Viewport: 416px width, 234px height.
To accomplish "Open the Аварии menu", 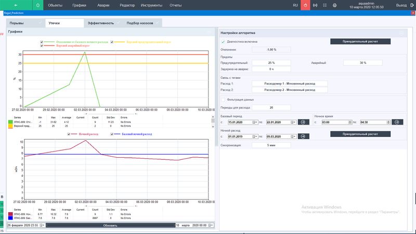I will 103,5.
